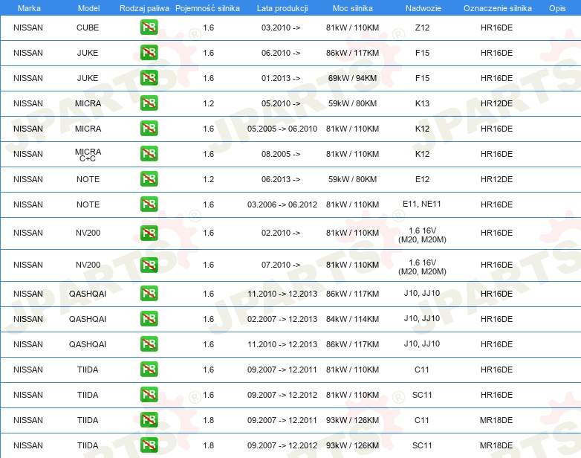The height and width of the screenshot is (458, 581).
Task: Click the fuel icon for TIIDA 1.8 SC11
Action: point(149,445)
